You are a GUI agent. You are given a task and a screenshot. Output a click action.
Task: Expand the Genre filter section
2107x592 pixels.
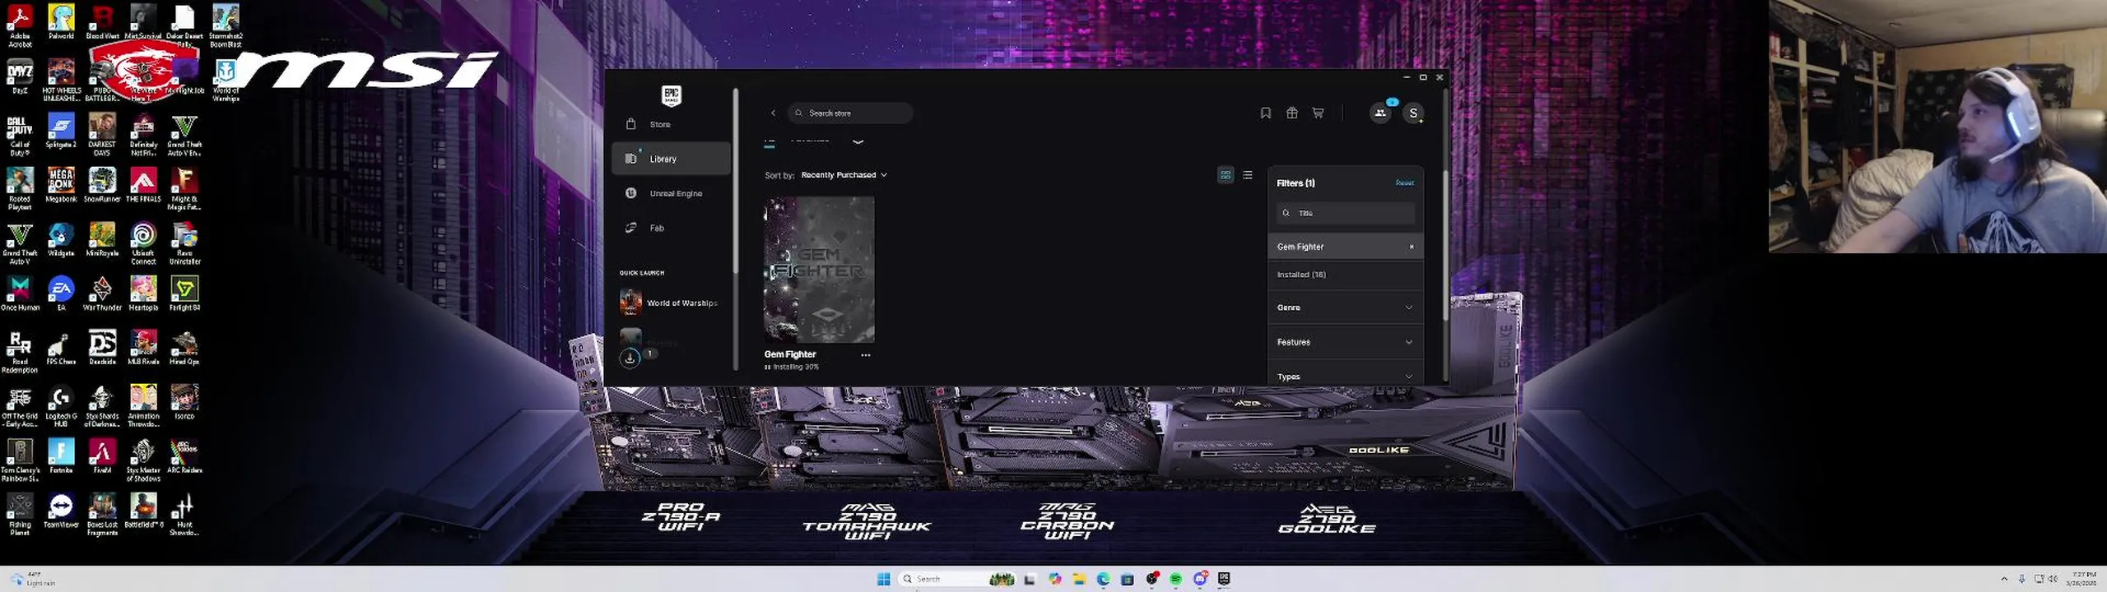(x=1346, y=308)
